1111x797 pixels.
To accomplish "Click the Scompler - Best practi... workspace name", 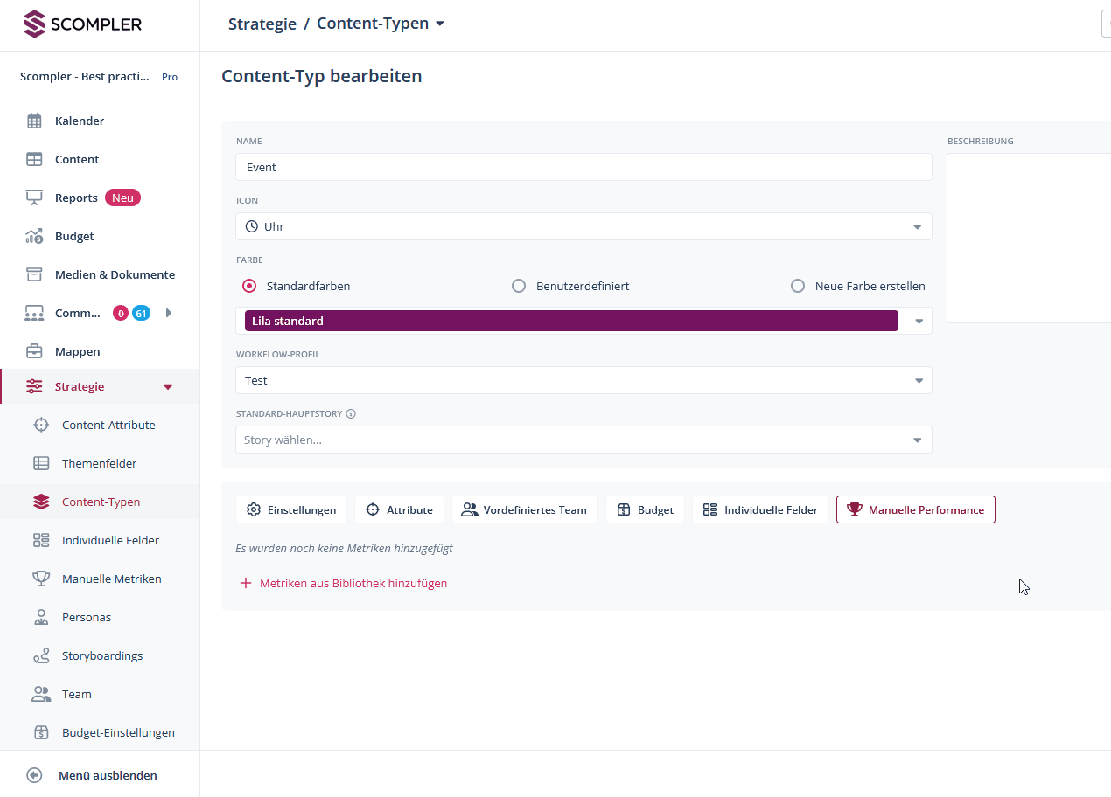I will coord(85,77).
